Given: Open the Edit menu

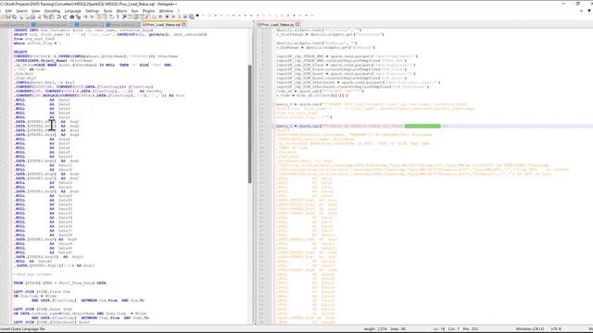Looking at the screenshot, I should click(8, 11).
